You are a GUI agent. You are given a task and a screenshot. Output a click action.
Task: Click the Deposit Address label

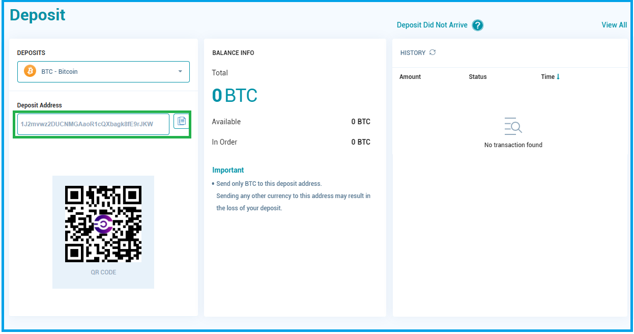(40, 105)
